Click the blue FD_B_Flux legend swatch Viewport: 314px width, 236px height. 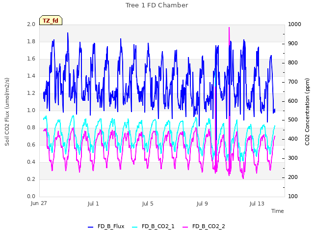90,227
